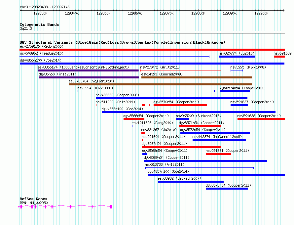
Task: Select the red dgv8571n54 loss bar
Action: (200, 126)
